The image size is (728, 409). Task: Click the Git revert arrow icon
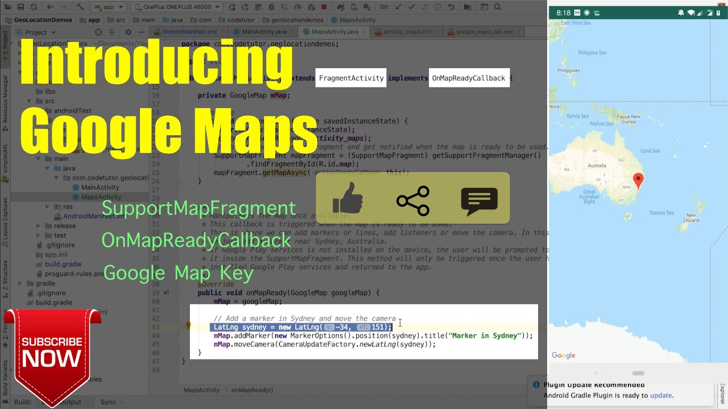click(x=451, y=7)
